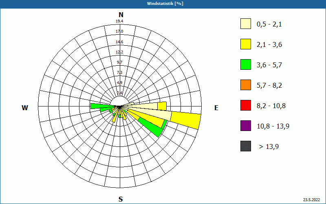Click the 9,7 ring value label
This screenshot has height=204, width=326.
119,62
